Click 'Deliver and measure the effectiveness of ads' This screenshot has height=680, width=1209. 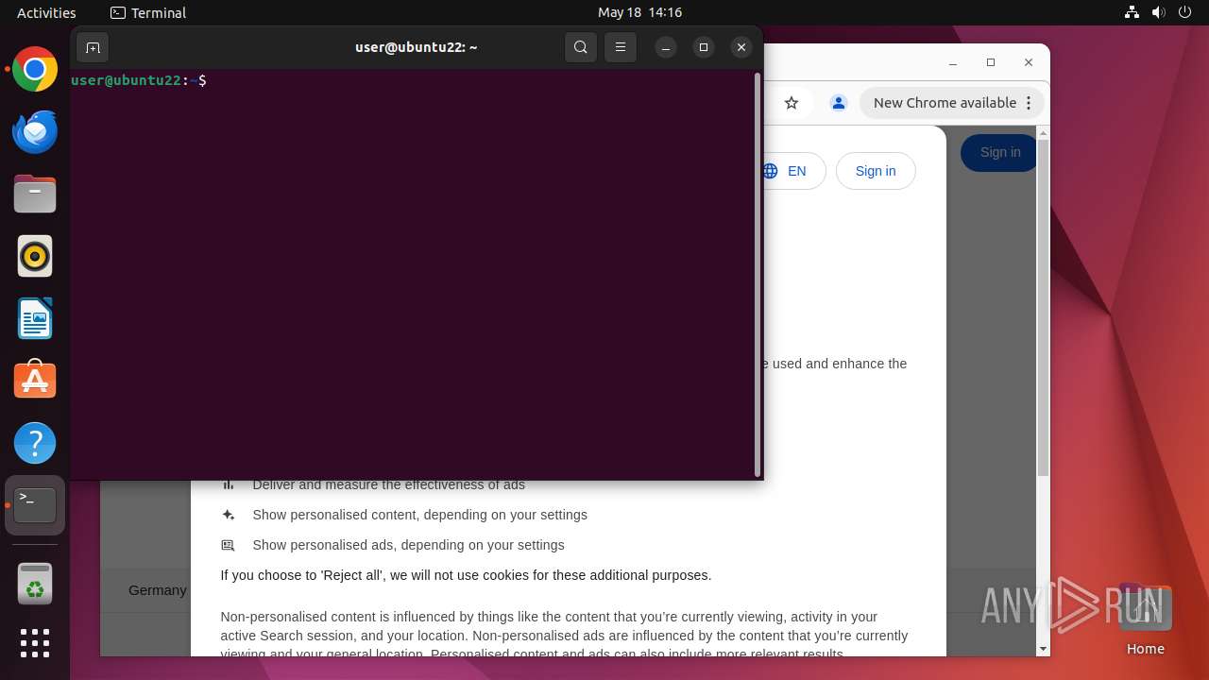388,485
